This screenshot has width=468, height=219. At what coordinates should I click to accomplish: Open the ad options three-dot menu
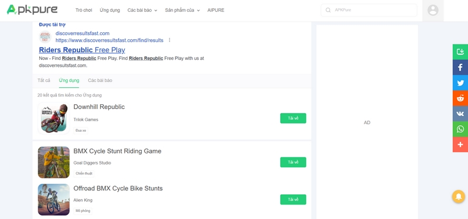click(x=170, y=40)
